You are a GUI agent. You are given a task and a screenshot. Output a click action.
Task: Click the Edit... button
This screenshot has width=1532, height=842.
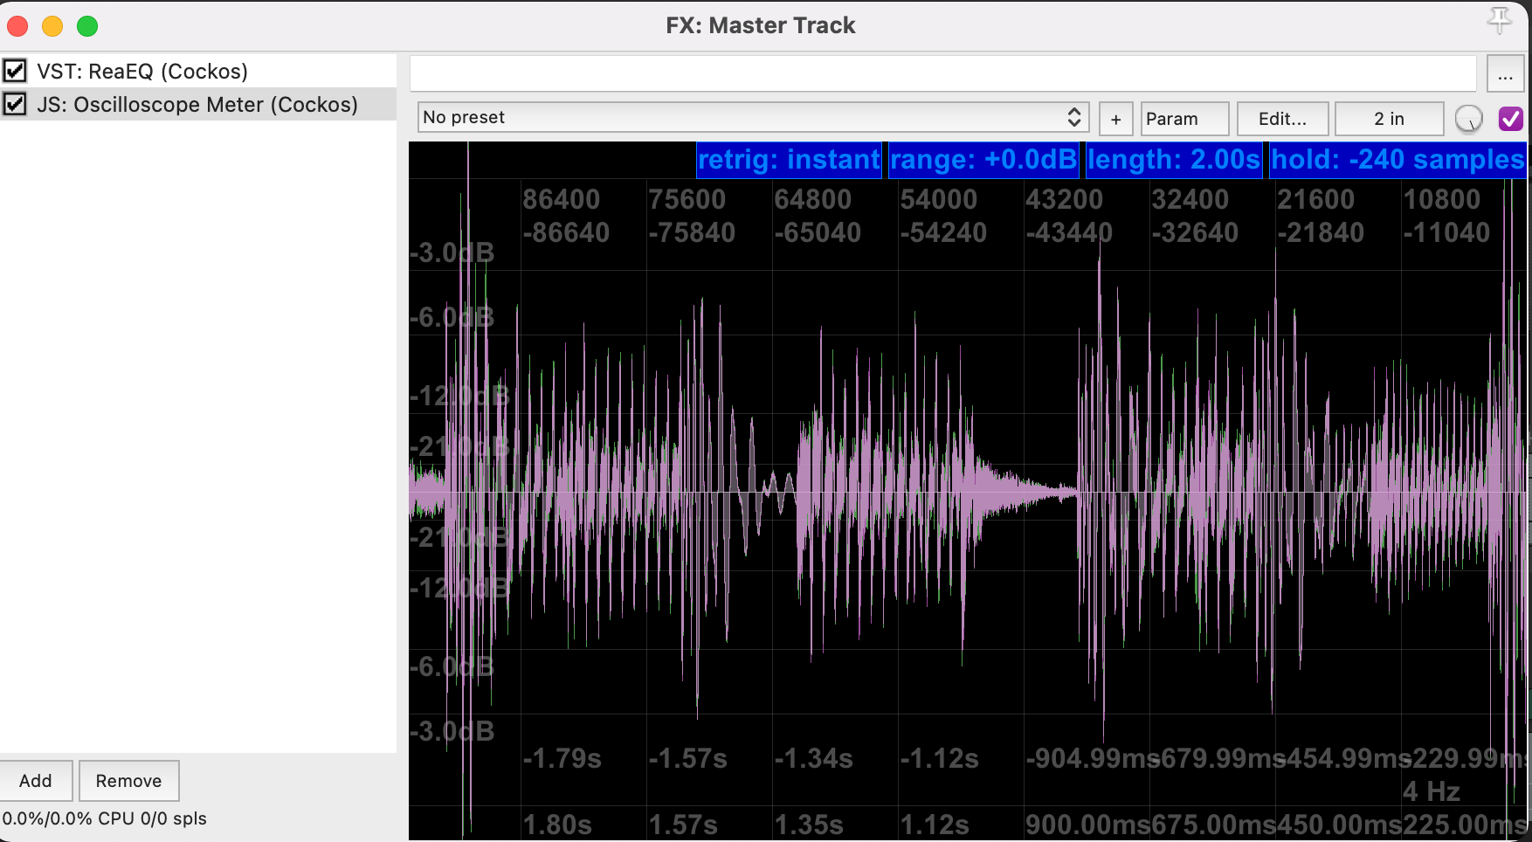click(x=1282, y=119)
